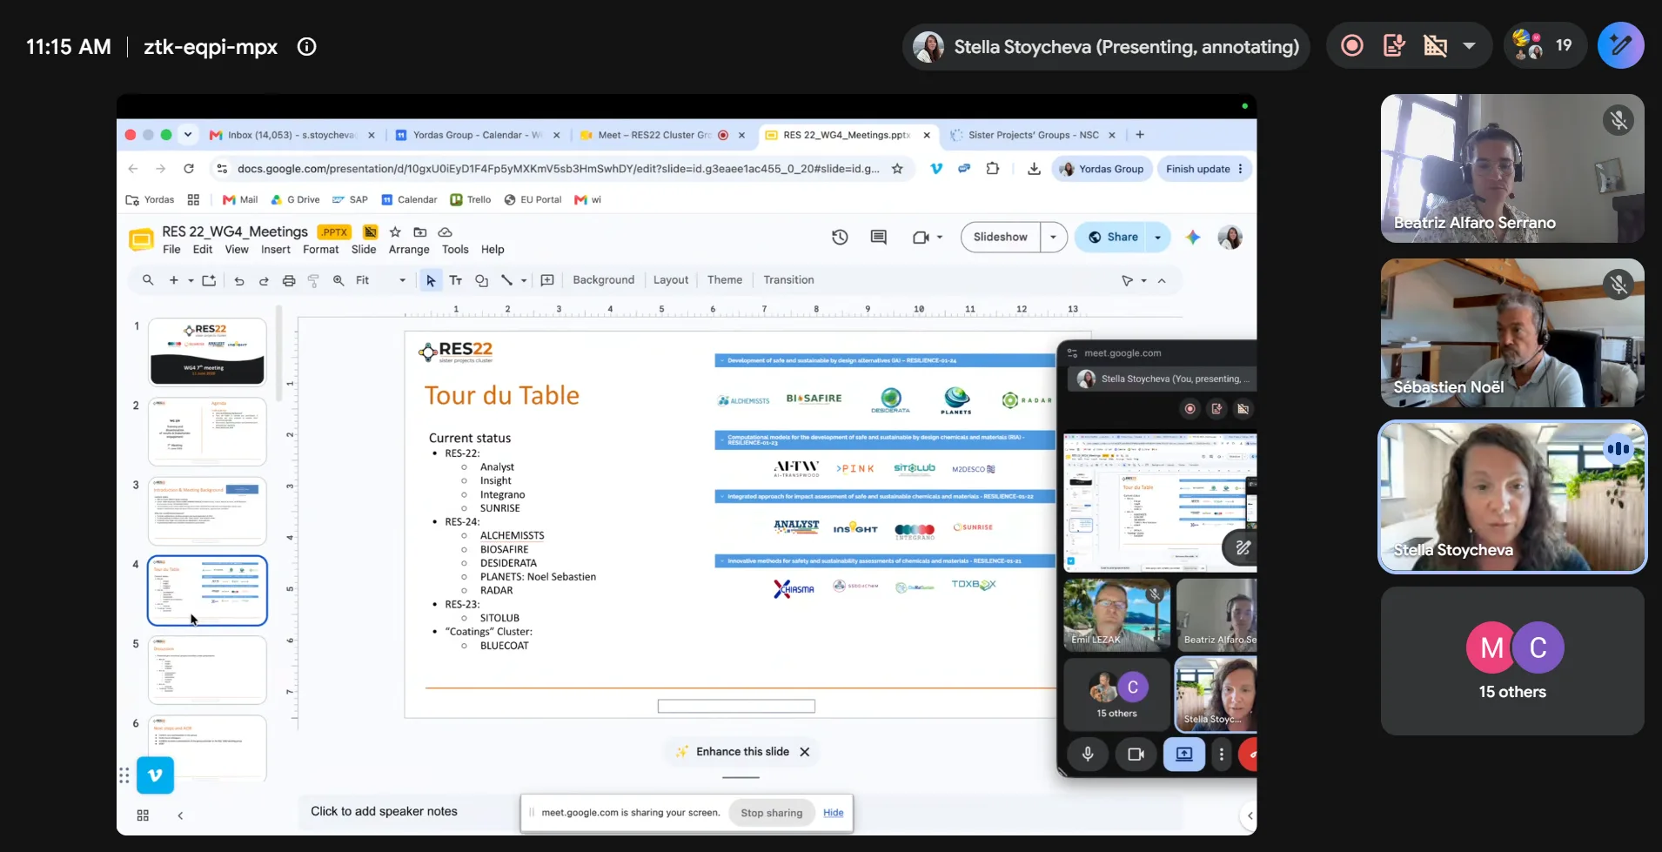
Task: Toggle microphone in Meet mini window
Action: 1088,754
